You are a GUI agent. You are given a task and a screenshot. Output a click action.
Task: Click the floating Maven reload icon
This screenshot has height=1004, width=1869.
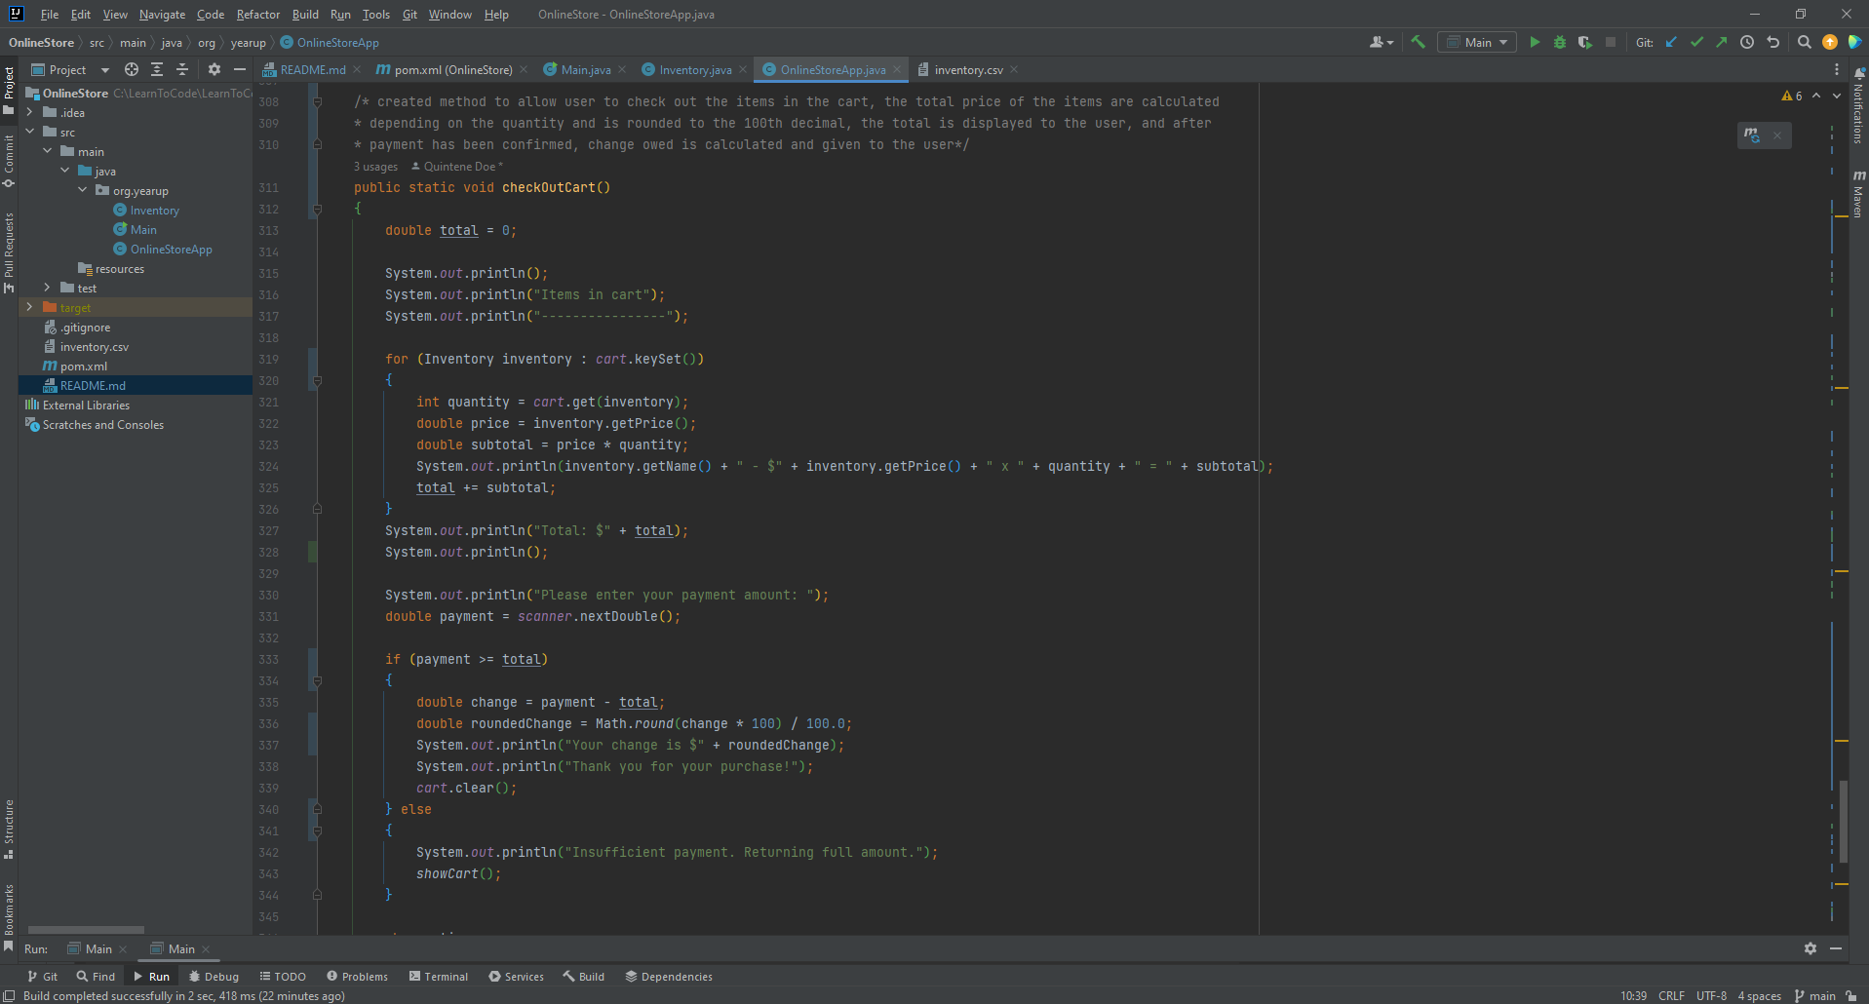(1752, 135)
